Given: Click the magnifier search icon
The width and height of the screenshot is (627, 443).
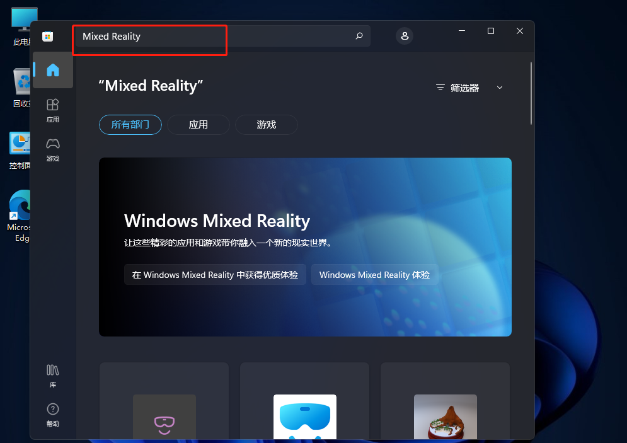Looking at the screenshot, I should pos(359,36).
